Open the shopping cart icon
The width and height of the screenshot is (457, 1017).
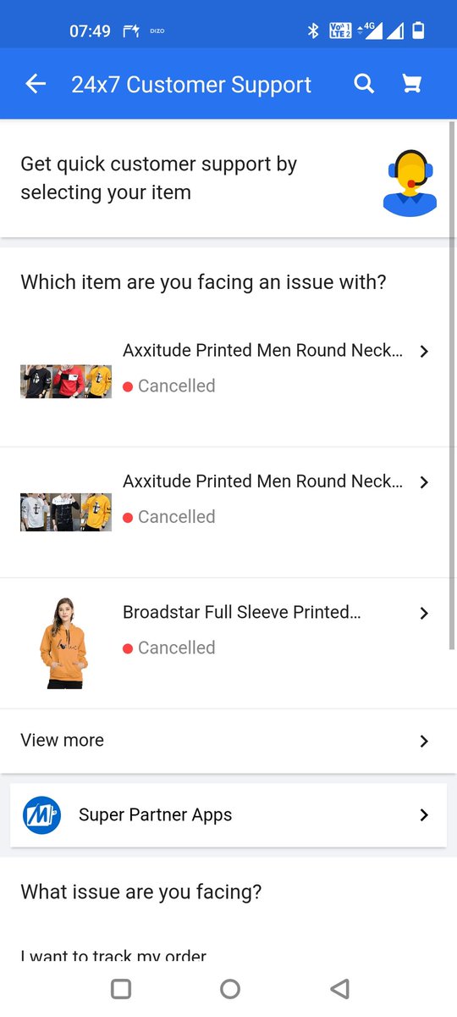click(x=411, y=84)
